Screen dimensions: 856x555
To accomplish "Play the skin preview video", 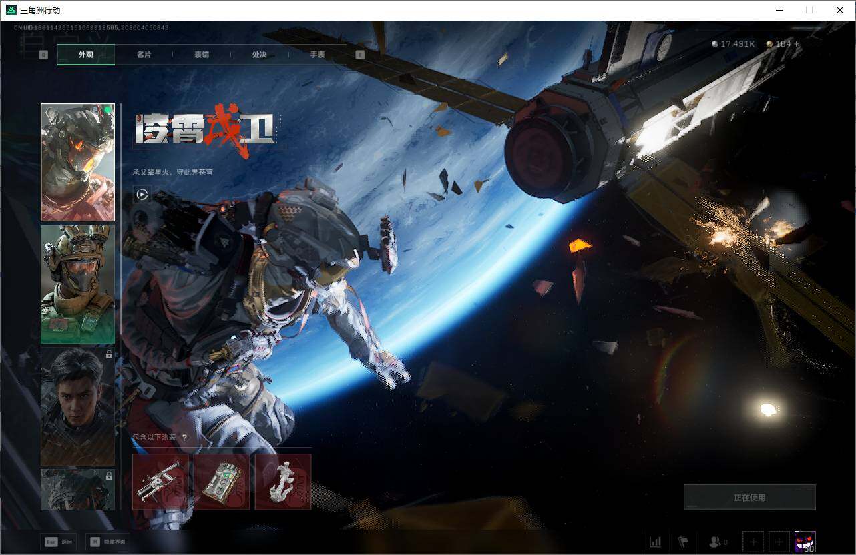I will [x=142, y=195].
